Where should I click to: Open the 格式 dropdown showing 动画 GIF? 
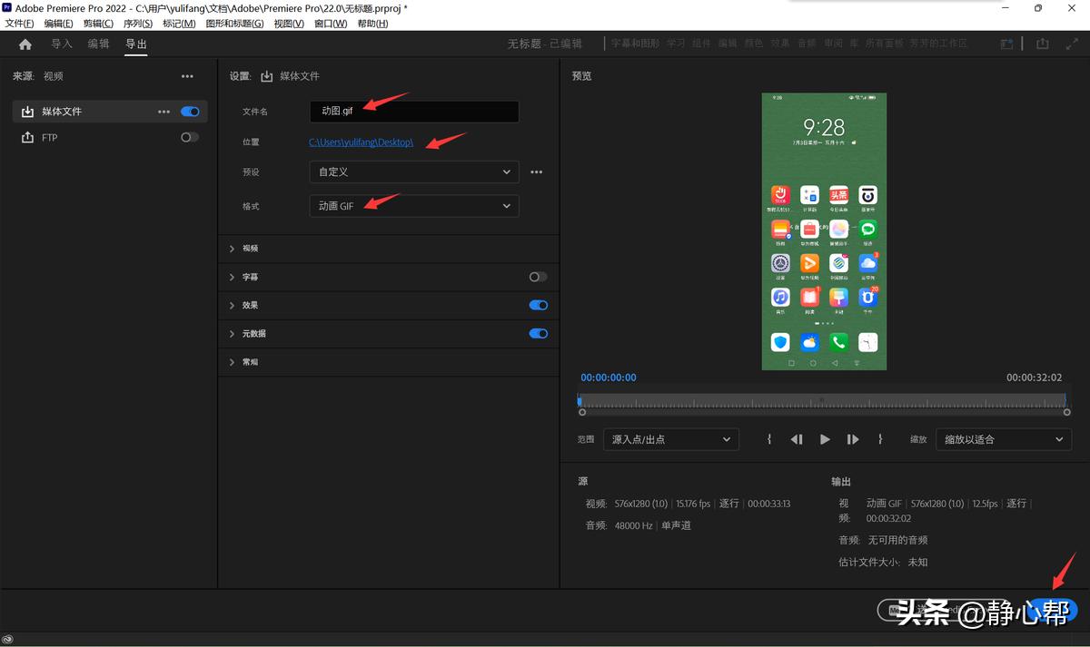(x=414, y=206)
